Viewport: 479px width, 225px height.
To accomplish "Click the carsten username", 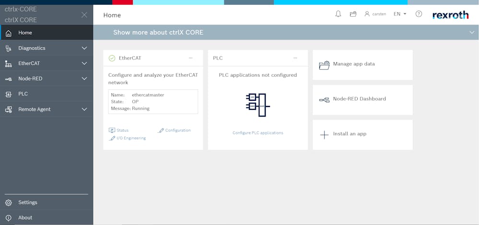I will click(379, 14).
